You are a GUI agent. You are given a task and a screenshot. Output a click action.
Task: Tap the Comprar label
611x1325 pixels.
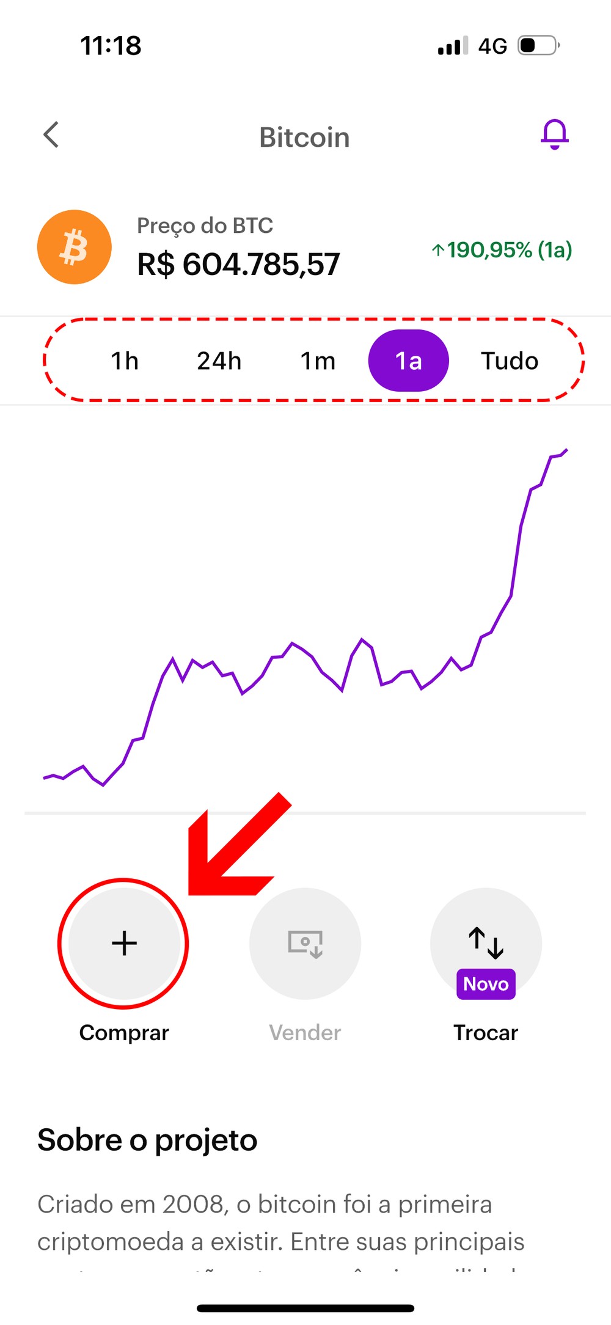pos(124,1033)
